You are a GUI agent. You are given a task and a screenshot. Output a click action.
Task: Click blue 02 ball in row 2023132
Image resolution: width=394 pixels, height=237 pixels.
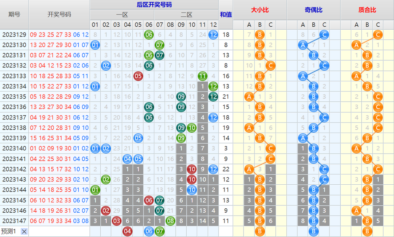(x=106, y=66)
